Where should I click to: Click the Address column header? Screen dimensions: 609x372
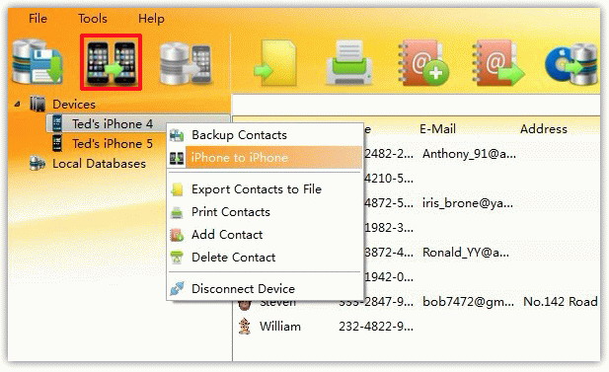pos(544,129)
